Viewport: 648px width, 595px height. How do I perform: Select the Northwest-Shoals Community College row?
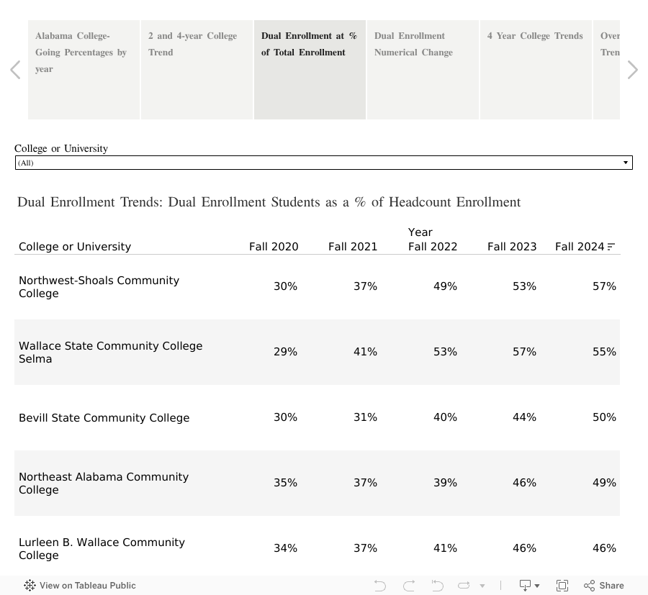[99, 286]
